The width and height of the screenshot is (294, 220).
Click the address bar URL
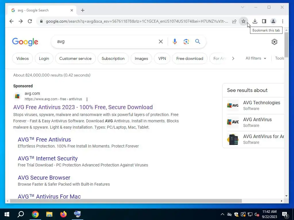point(137,21)
